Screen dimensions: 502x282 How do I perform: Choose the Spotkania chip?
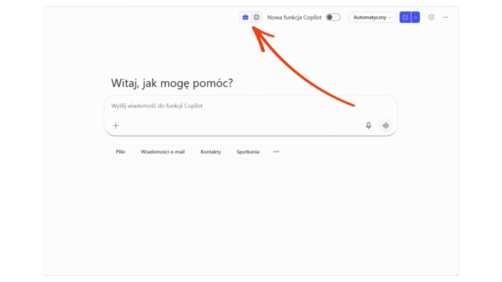pos(248,152)
